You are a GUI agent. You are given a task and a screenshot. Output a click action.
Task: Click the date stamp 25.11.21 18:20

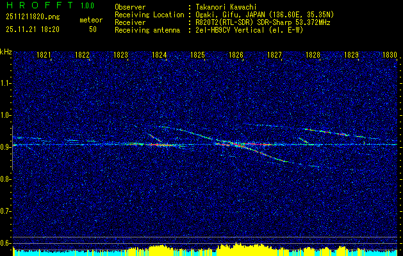point(33,29)
